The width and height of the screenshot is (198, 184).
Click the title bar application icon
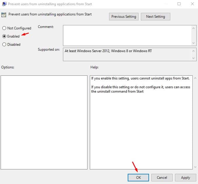coord(4,4)
